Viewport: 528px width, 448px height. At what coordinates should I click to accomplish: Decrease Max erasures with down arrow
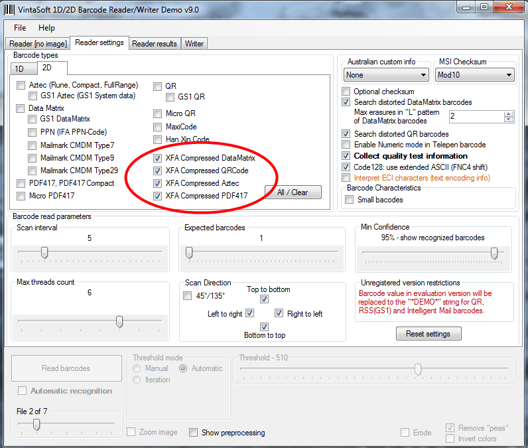[x=509, y=119]
